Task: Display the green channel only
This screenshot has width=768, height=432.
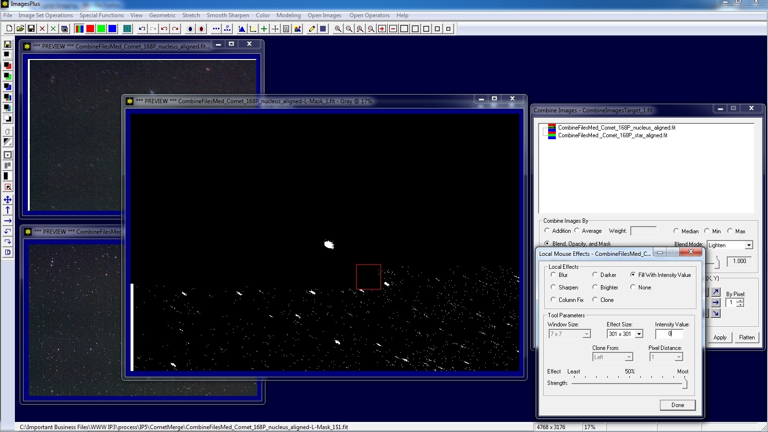Action: point(101,29)
